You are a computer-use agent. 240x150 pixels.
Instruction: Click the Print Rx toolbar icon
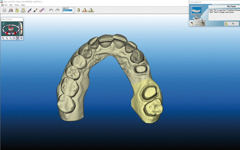coord(23,10)
